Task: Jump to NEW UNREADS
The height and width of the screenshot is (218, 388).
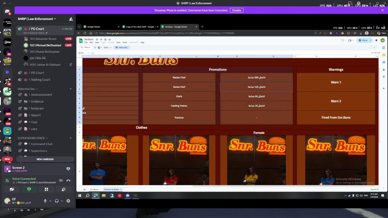Action: (x=45, y=159)
